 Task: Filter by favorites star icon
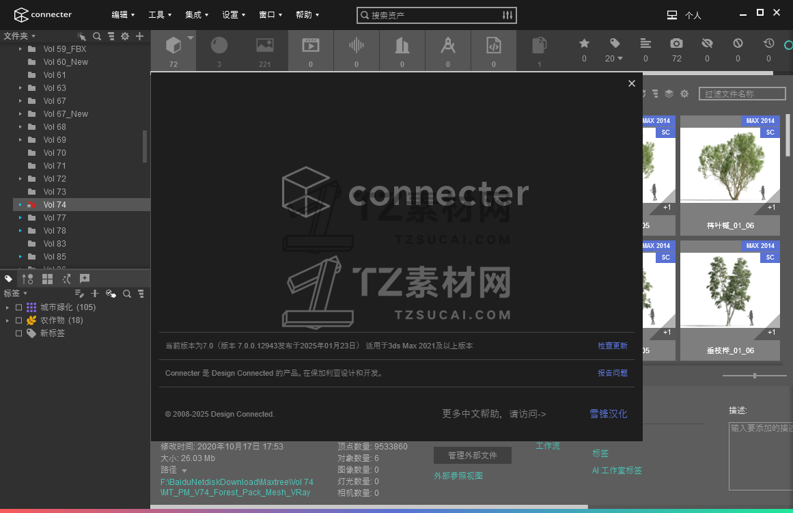[584, 44]
